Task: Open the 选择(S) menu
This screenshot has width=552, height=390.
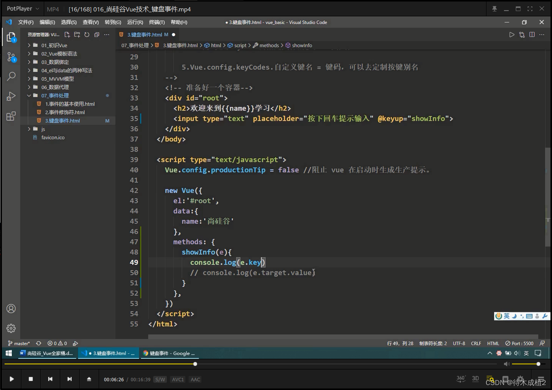Action: click(x=69, y=22)
